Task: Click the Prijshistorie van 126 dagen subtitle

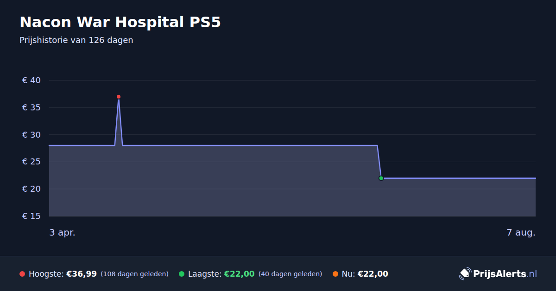Action: coord(76,40)
